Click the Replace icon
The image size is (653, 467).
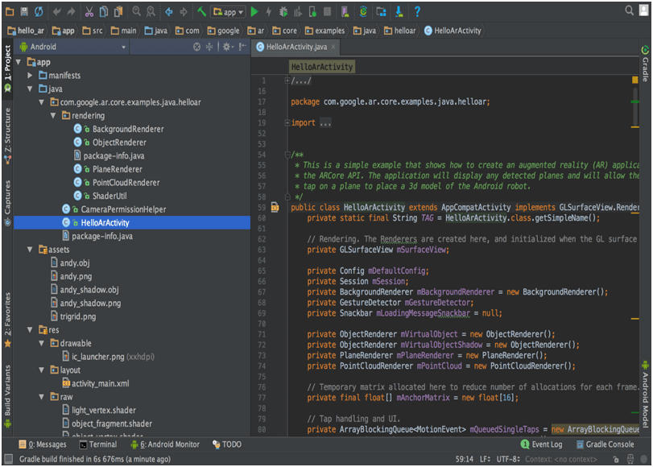(x=151, y=11)
